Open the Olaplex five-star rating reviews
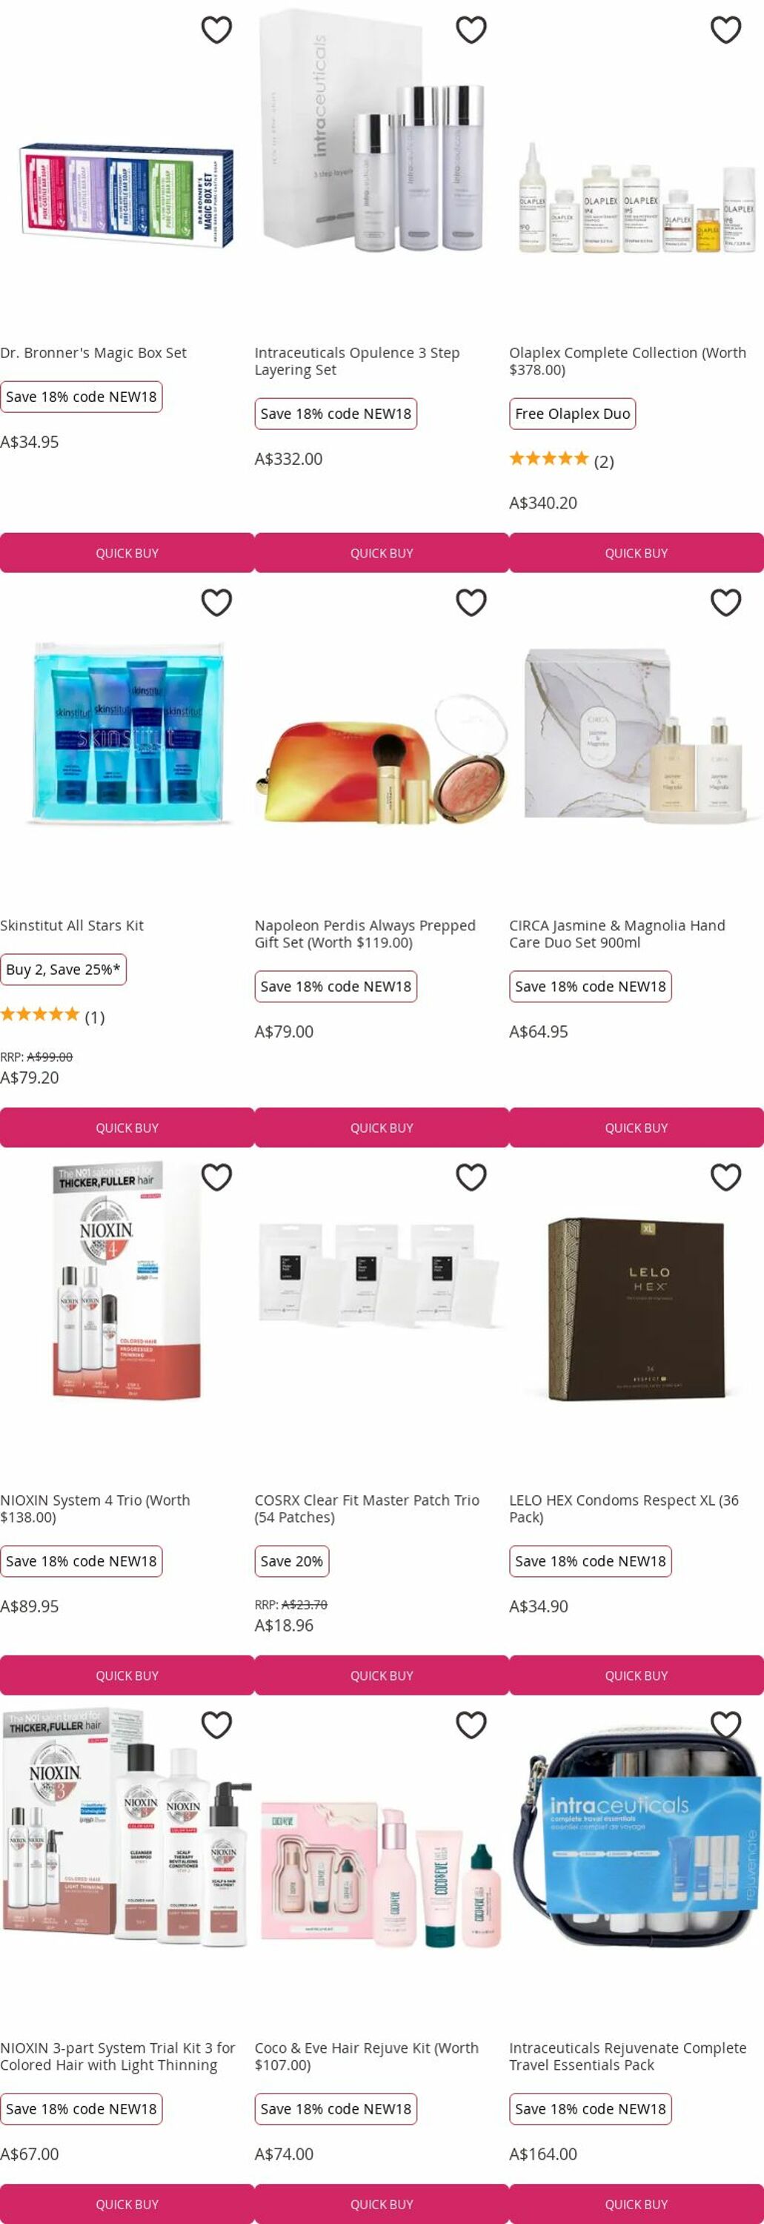Viewport: 764px width, 2224px height. click(x=561, y=460)
